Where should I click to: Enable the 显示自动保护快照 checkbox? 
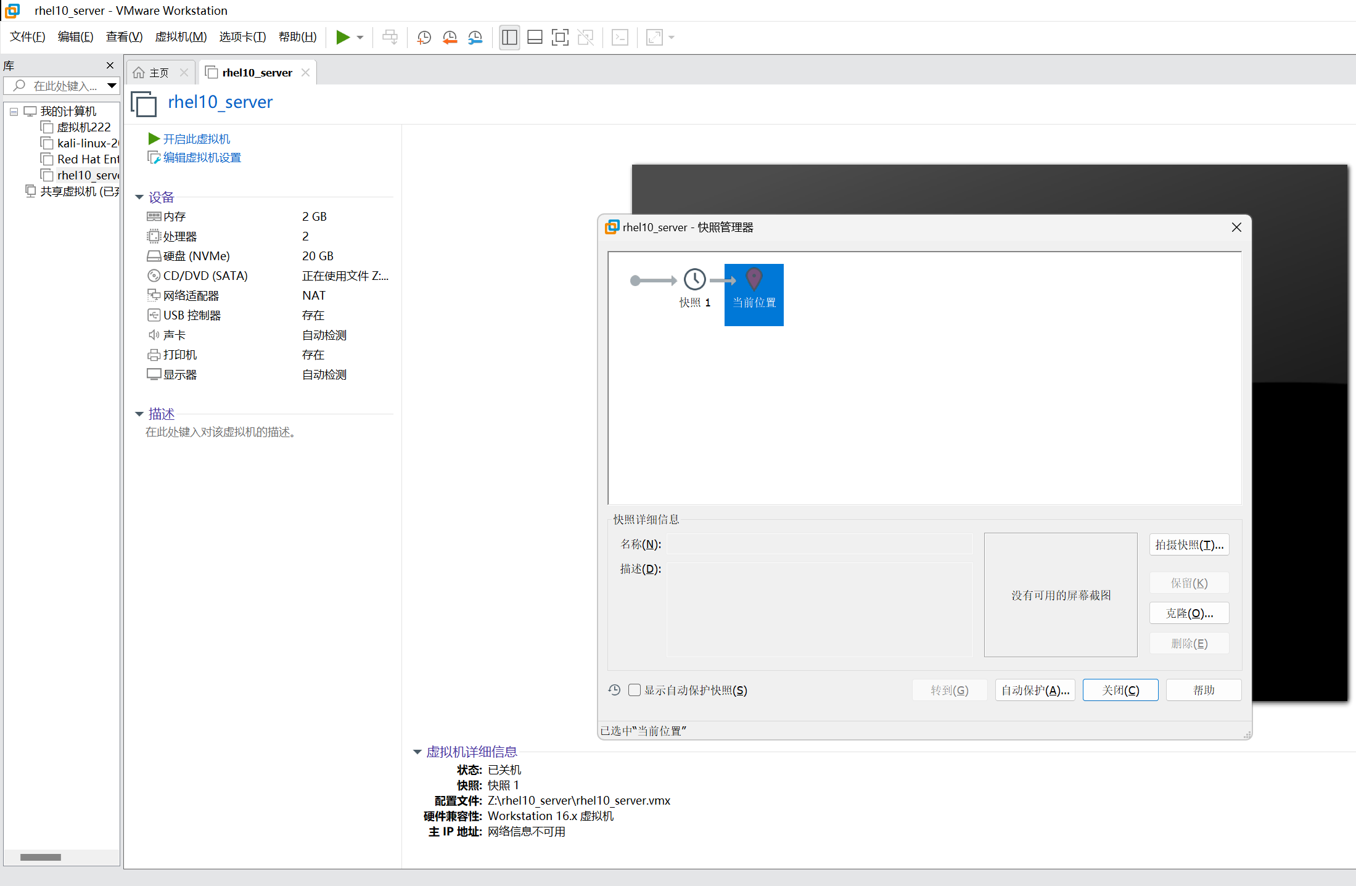coord(634,690)
